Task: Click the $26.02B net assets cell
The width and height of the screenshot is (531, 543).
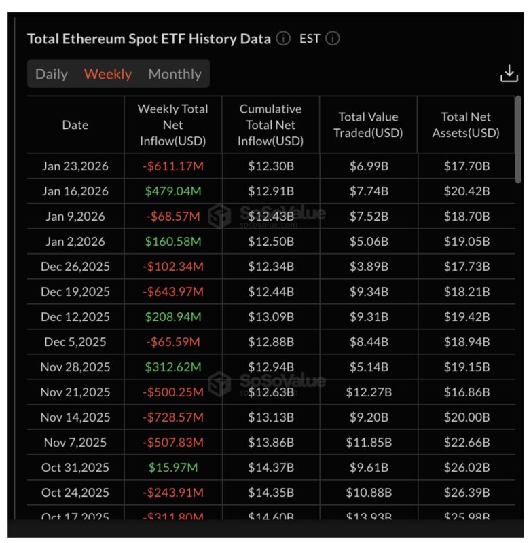Action: point(466,468)
